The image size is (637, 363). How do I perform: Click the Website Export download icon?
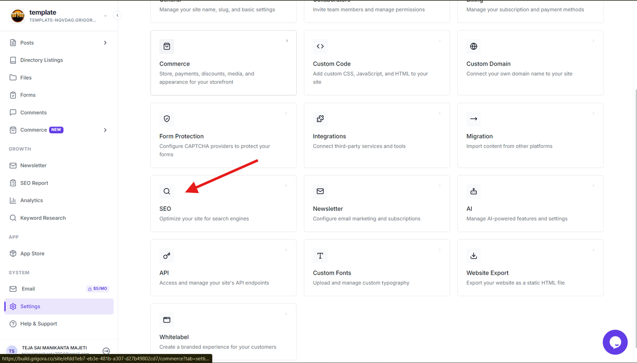pyautogui.click(x=474, y=256)
